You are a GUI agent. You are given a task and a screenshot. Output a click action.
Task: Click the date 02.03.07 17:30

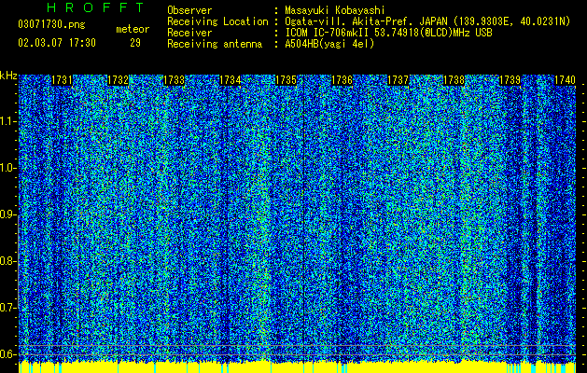[x=57, y=43]
